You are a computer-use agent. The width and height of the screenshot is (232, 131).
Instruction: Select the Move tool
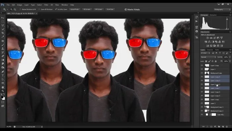(3, 18)
